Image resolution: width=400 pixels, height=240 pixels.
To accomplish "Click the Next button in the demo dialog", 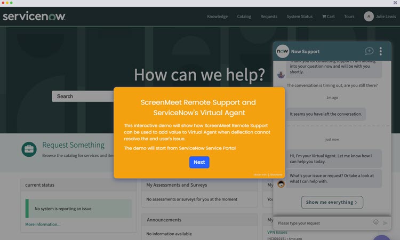I will pos(199,162).
